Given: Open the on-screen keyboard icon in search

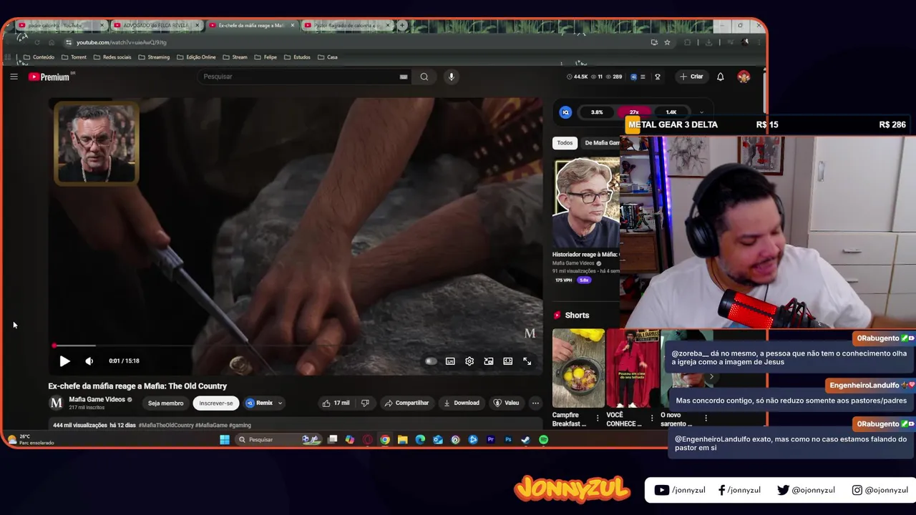Looking at the screenshot, I should pyautogui.click(x=404, y=77).
